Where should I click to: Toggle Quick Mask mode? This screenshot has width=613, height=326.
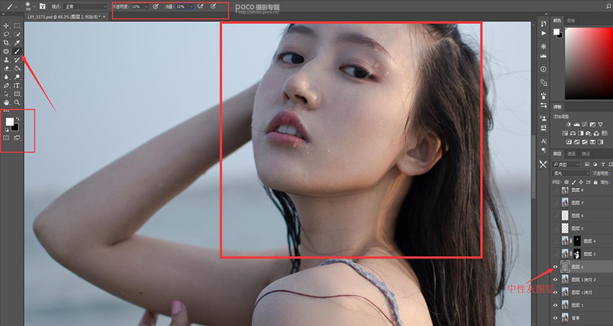6,138
